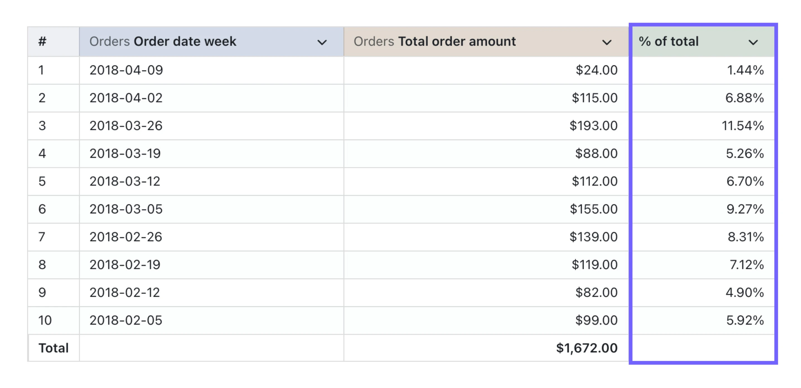Select the 7.12% percentage cell
This screenshot has height=388, width=801.
(747, 265)
